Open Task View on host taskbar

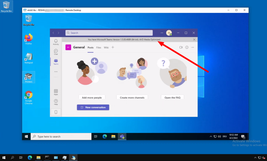point(21,158)
